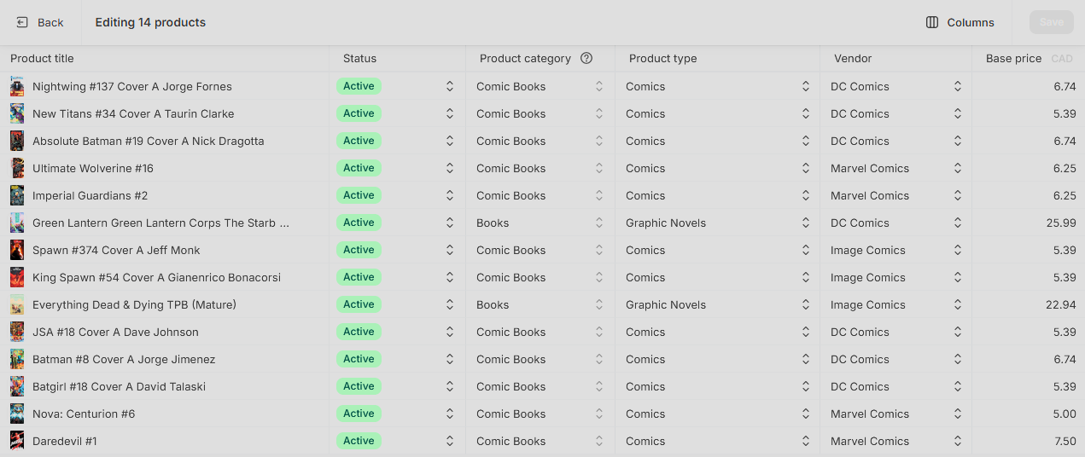Open the Columns layout icon
Screen dimensions: 1085x457
click(932, 22)
